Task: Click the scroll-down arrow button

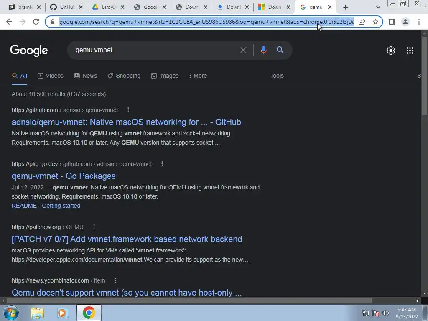Action: click(x=424, y=293)
